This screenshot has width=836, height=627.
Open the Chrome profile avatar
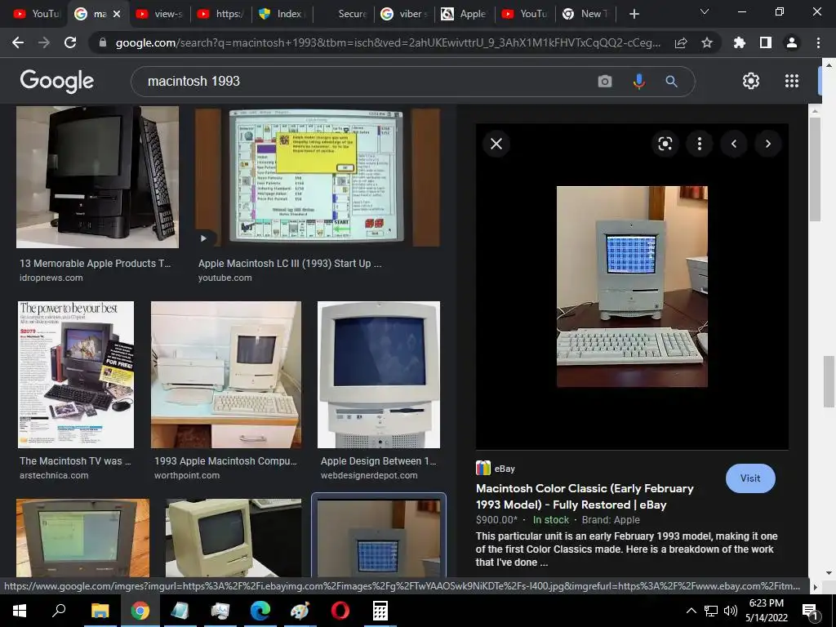point(792,42)
